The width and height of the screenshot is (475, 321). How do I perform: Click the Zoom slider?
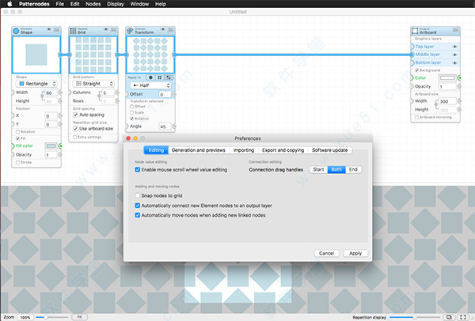tap(51, 317)
